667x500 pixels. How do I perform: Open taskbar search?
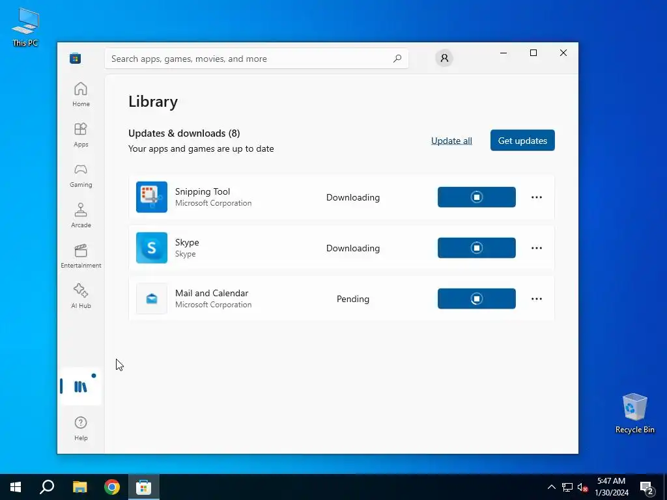point(47,487)
